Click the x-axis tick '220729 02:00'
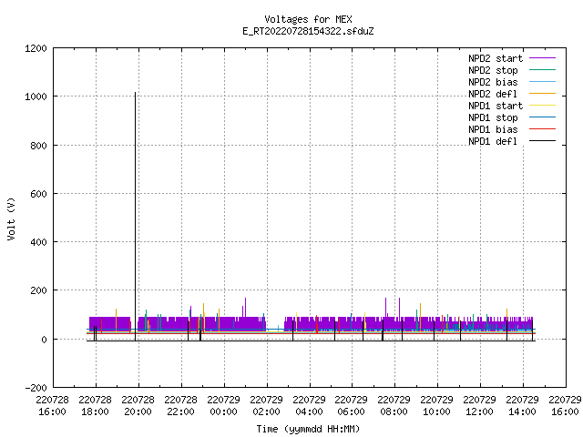This screenshot has width=583, height=437. coord(266,406)
